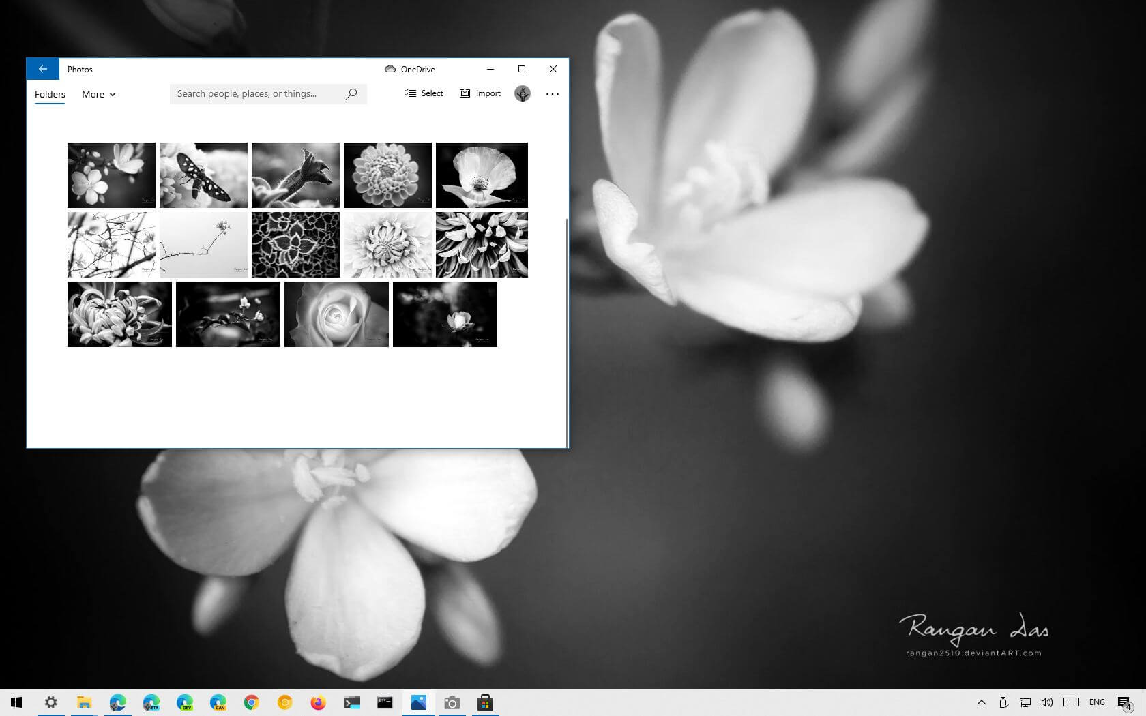Open Firefox from the taskbar

318,702
